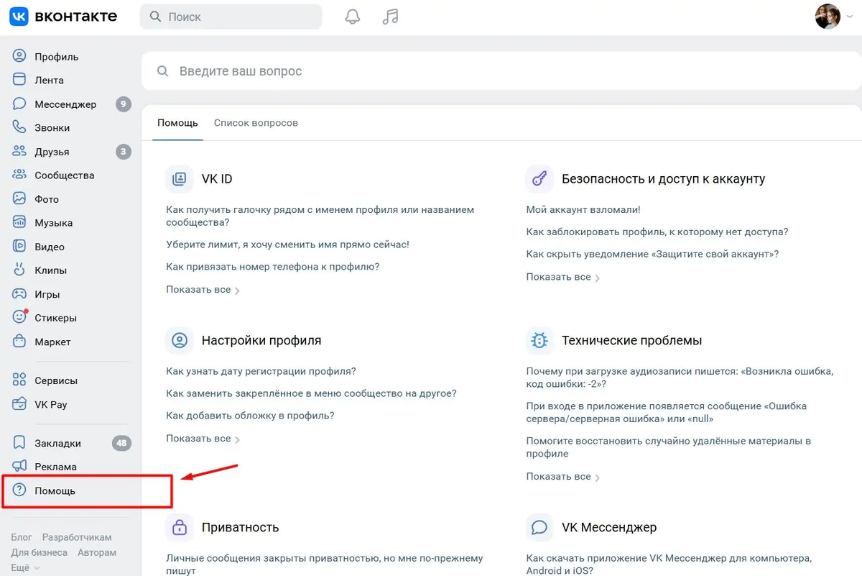Click the Закладки counter badge 48
This screenshot has width=862, height=576.
(121, 443)
